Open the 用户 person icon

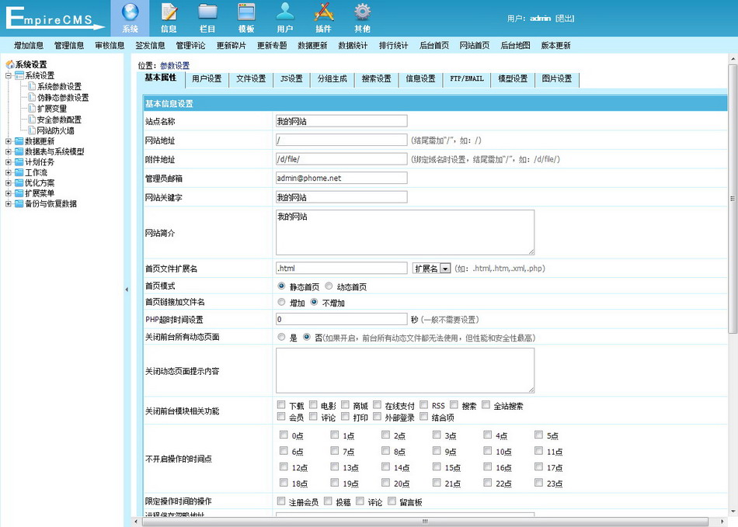pos(285,12)
